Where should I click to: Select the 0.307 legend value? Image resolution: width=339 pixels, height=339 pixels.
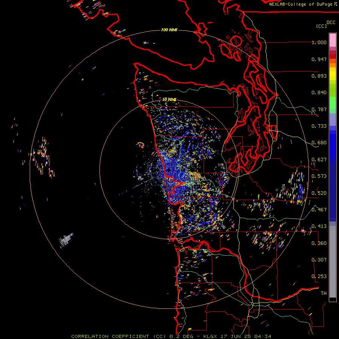point(319,260)
